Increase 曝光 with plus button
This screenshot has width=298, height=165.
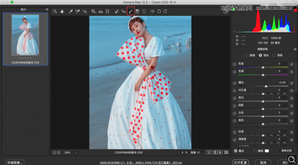pyautogui.click(x=292, y=83)
